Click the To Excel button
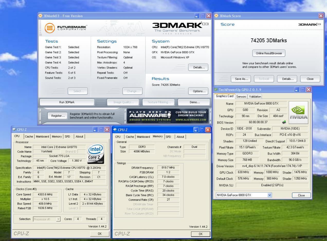This screenshot has height=241, width=327. pyautogui.click(x=264, y=79)
